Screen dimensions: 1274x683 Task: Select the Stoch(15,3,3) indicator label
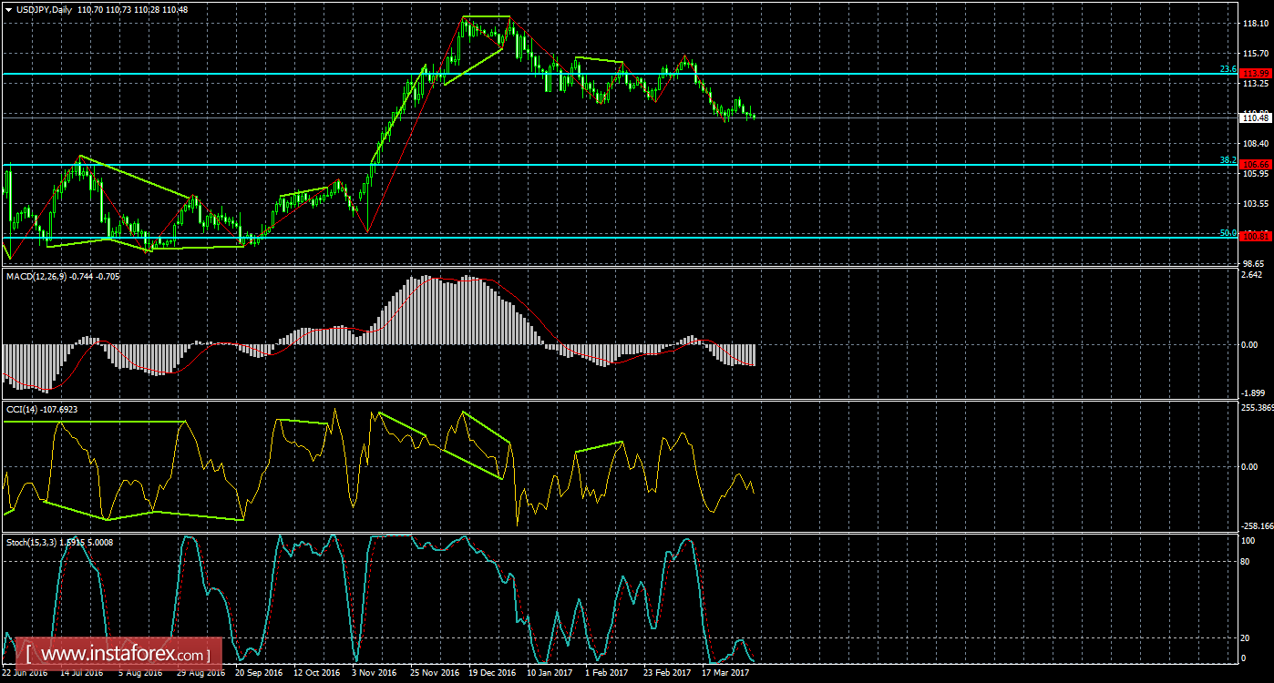click(32, 542)
